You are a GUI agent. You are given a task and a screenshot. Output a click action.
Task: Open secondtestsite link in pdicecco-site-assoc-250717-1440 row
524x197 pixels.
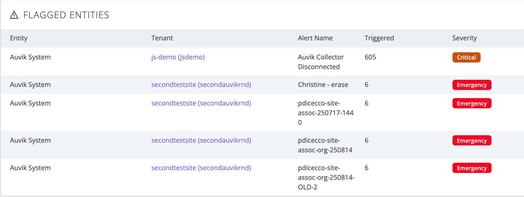[x=201, y=103]
